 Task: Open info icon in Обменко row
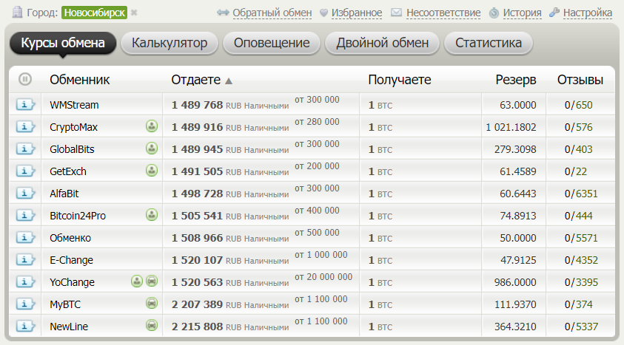[x=25, y=238]
